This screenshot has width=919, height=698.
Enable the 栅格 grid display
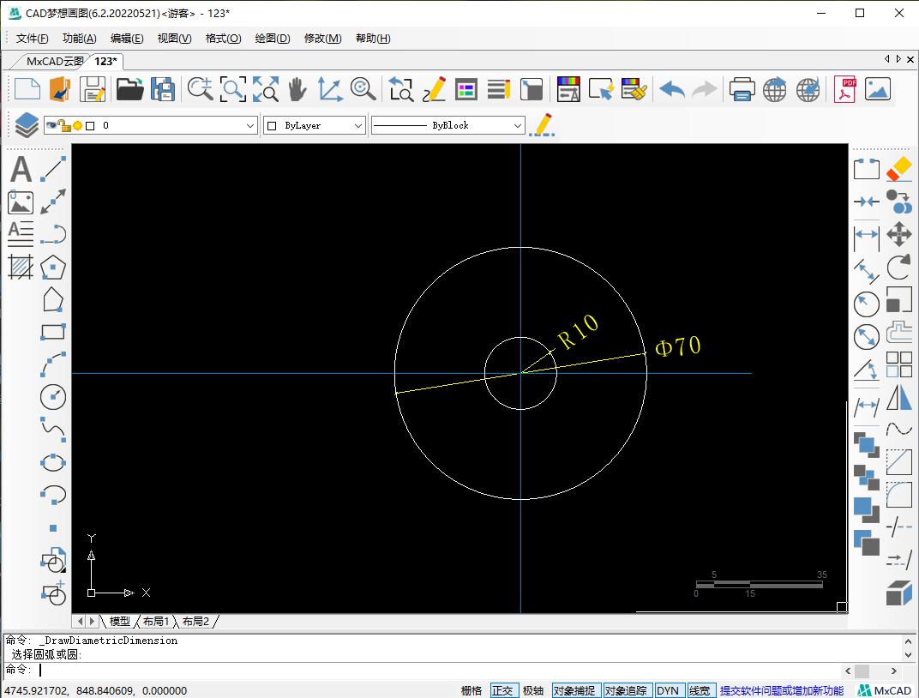tap(471, 690)
